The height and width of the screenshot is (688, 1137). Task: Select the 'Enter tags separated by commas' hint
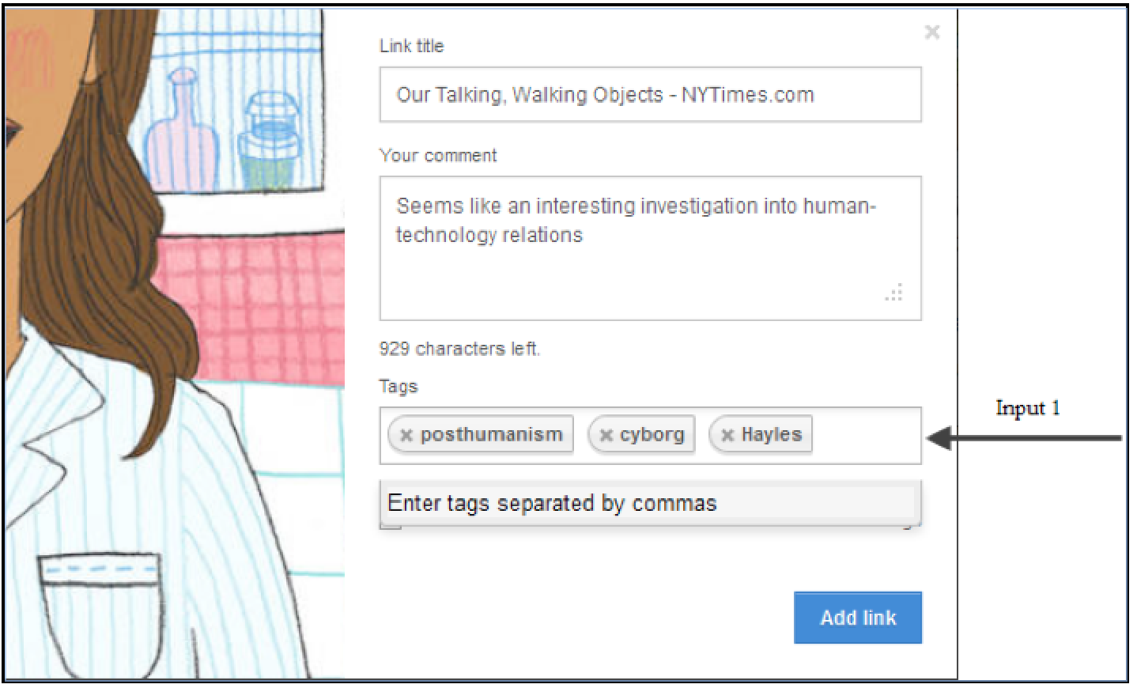coord(650,503)
